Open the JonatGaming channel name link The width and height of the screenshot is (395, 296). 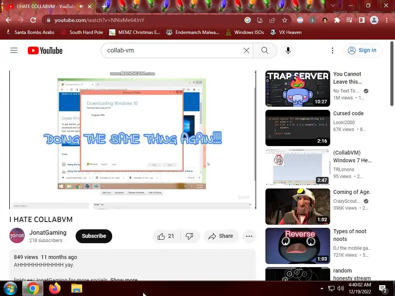48,232
